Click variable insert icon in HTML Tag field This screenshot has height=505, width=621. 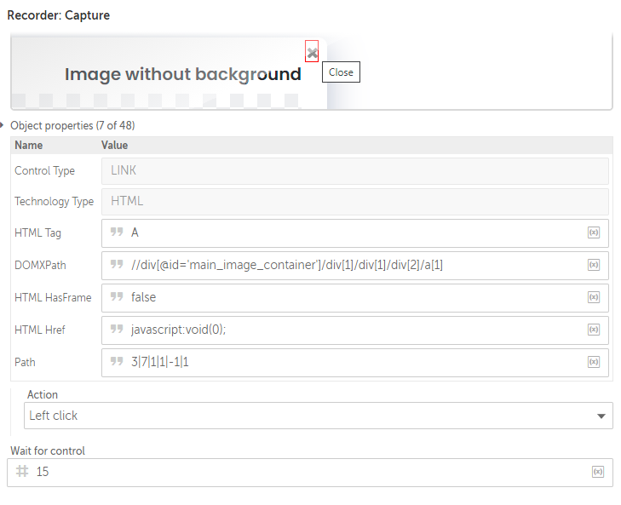[x=593, y=232]
